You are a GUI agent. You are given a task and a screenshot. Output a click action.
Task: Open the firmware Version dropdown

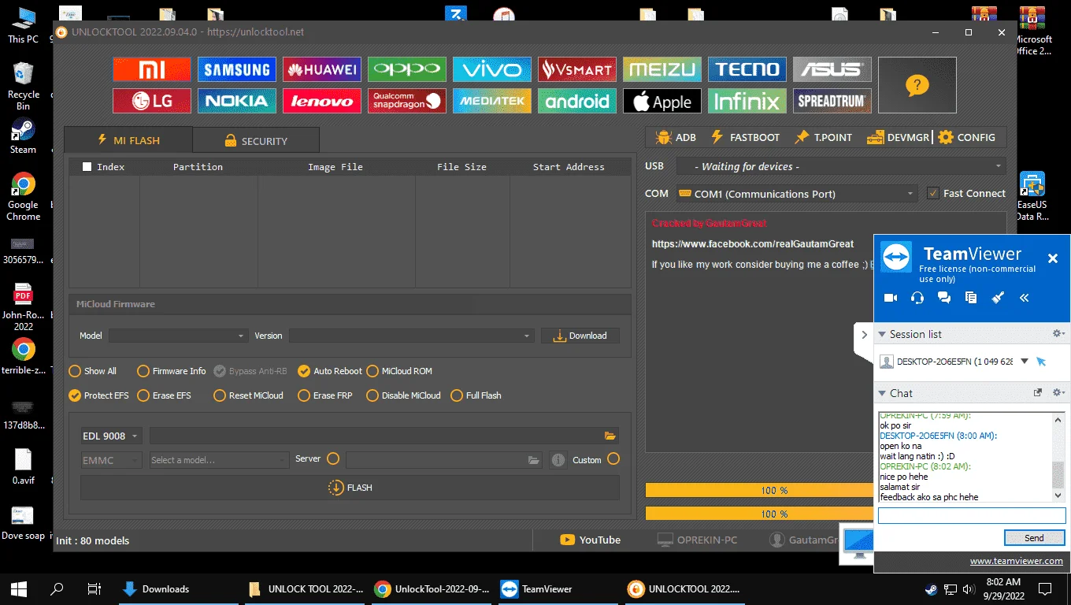pos(412,336)
